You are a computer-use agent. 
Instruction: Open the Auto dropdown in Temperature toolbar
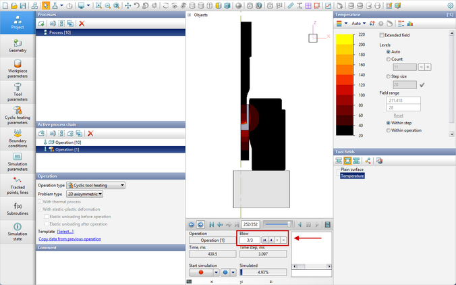[363, 23]
